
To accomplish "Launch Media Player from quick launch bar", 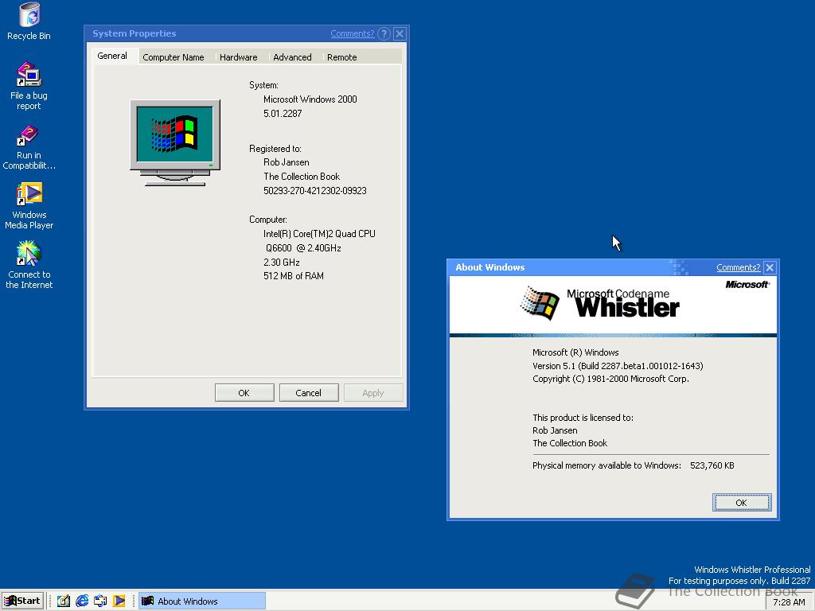I will (119, 601).
